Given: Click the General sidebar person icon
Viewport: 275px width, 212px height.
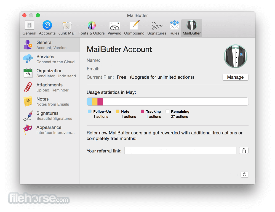Looking at the screenshot, I should pos(28,45).
